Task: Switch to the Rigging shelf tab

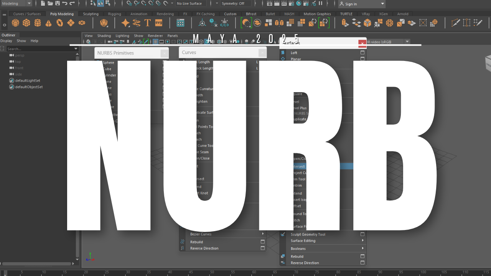Action: pos(114,14)
